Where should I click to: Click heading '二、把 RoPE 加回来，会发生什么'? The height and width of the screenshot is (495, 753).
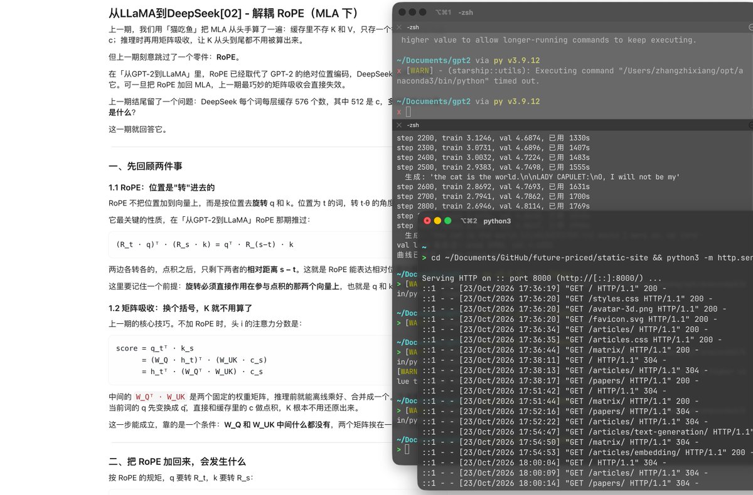177,462
